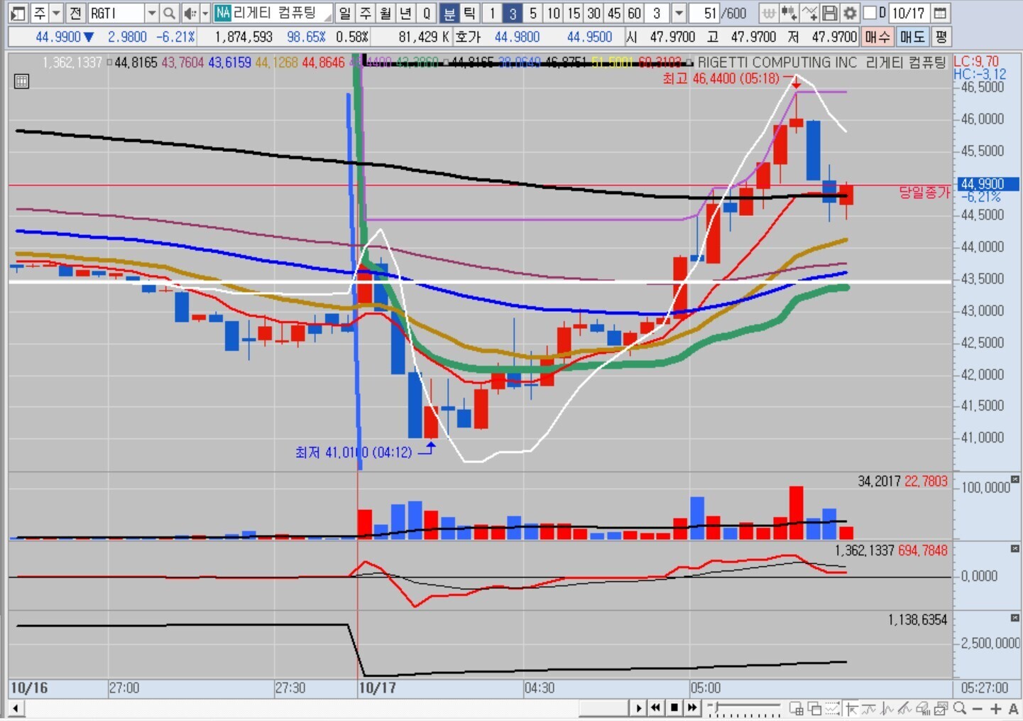This screenshot has width=1023, height=721.
Task: Click the magnifier zoom icon at bottom
Action: (959, 708)
